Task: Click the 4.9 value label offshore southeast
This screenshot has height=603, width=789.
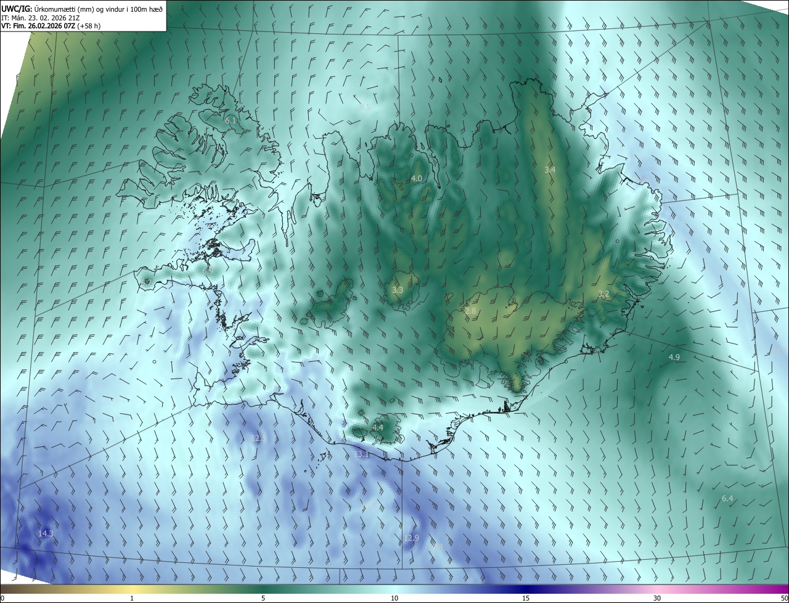Action: point(674,358)
